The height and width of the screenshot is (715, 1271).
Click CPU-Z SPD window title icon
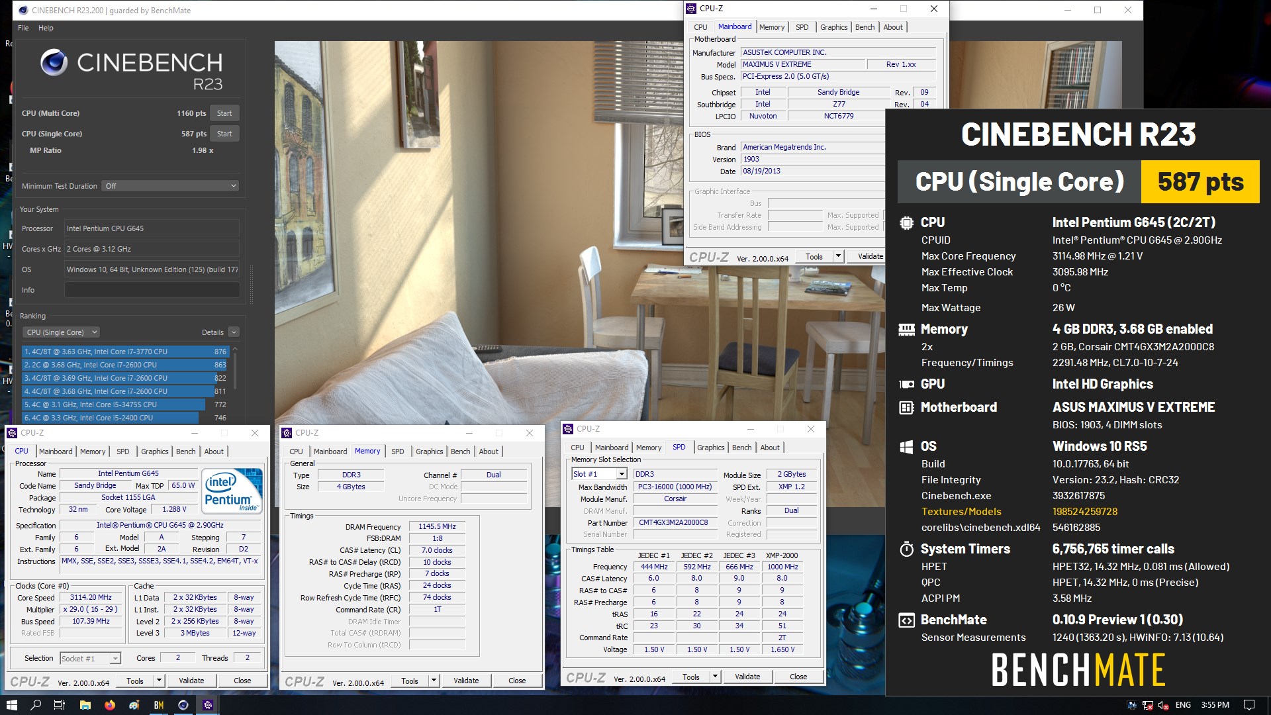point(568,429)
